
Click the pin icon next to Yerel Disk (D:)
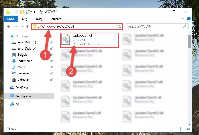[51, 49]
